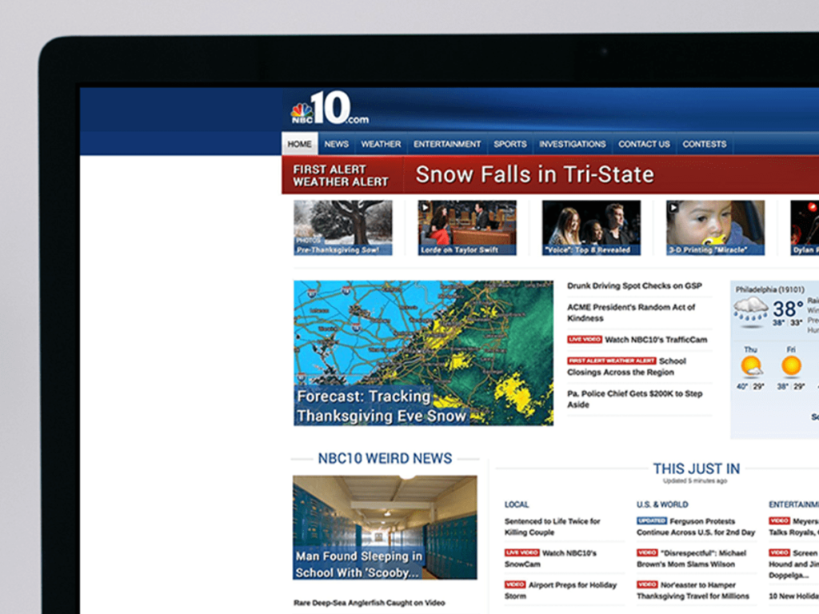Viewport: 819px width, 614px height.
Task: Select Thursday's partly sunny forecast icon
Action: [x=752, y=365]
